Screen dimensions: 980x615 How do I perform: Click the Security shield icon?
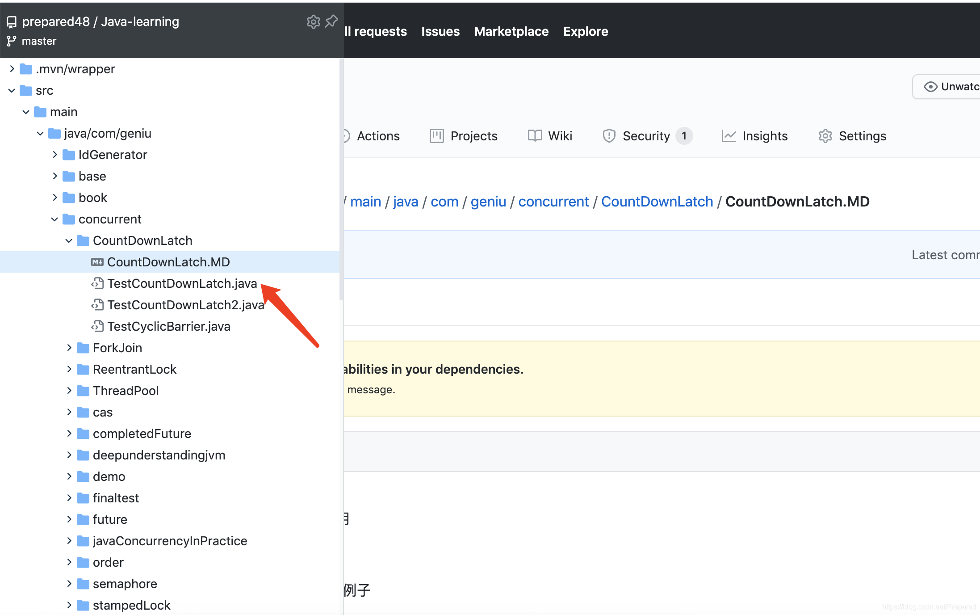[609, 136]
